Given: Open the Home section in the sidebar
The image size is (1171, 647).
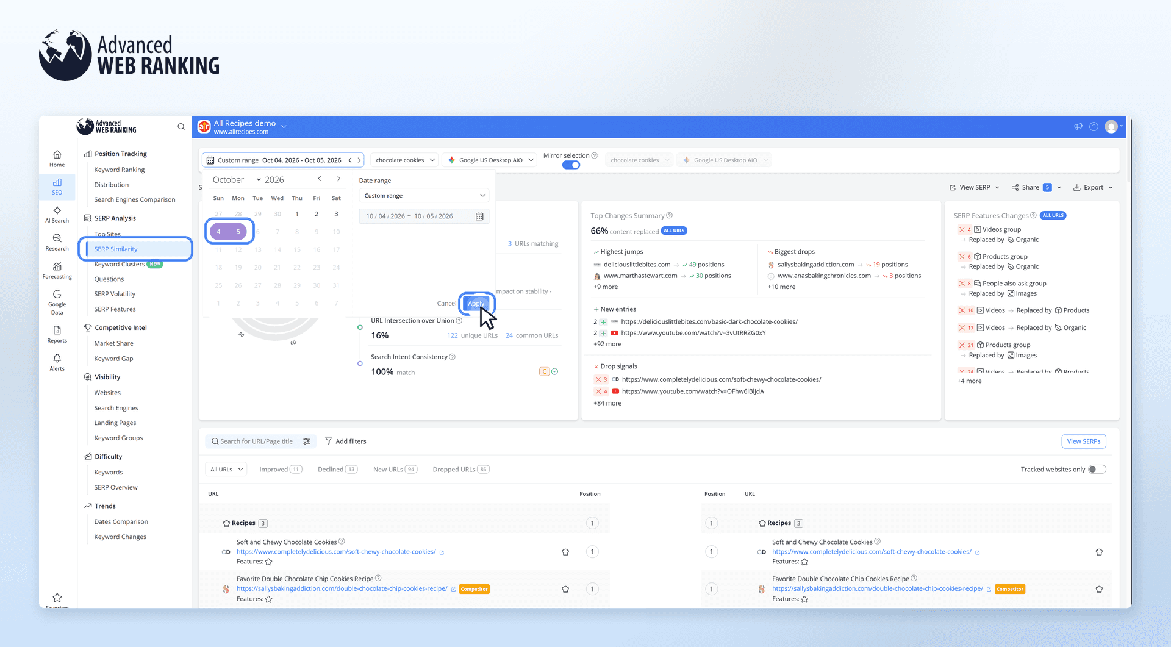Looking at the screenshot, I should point(57,159).
